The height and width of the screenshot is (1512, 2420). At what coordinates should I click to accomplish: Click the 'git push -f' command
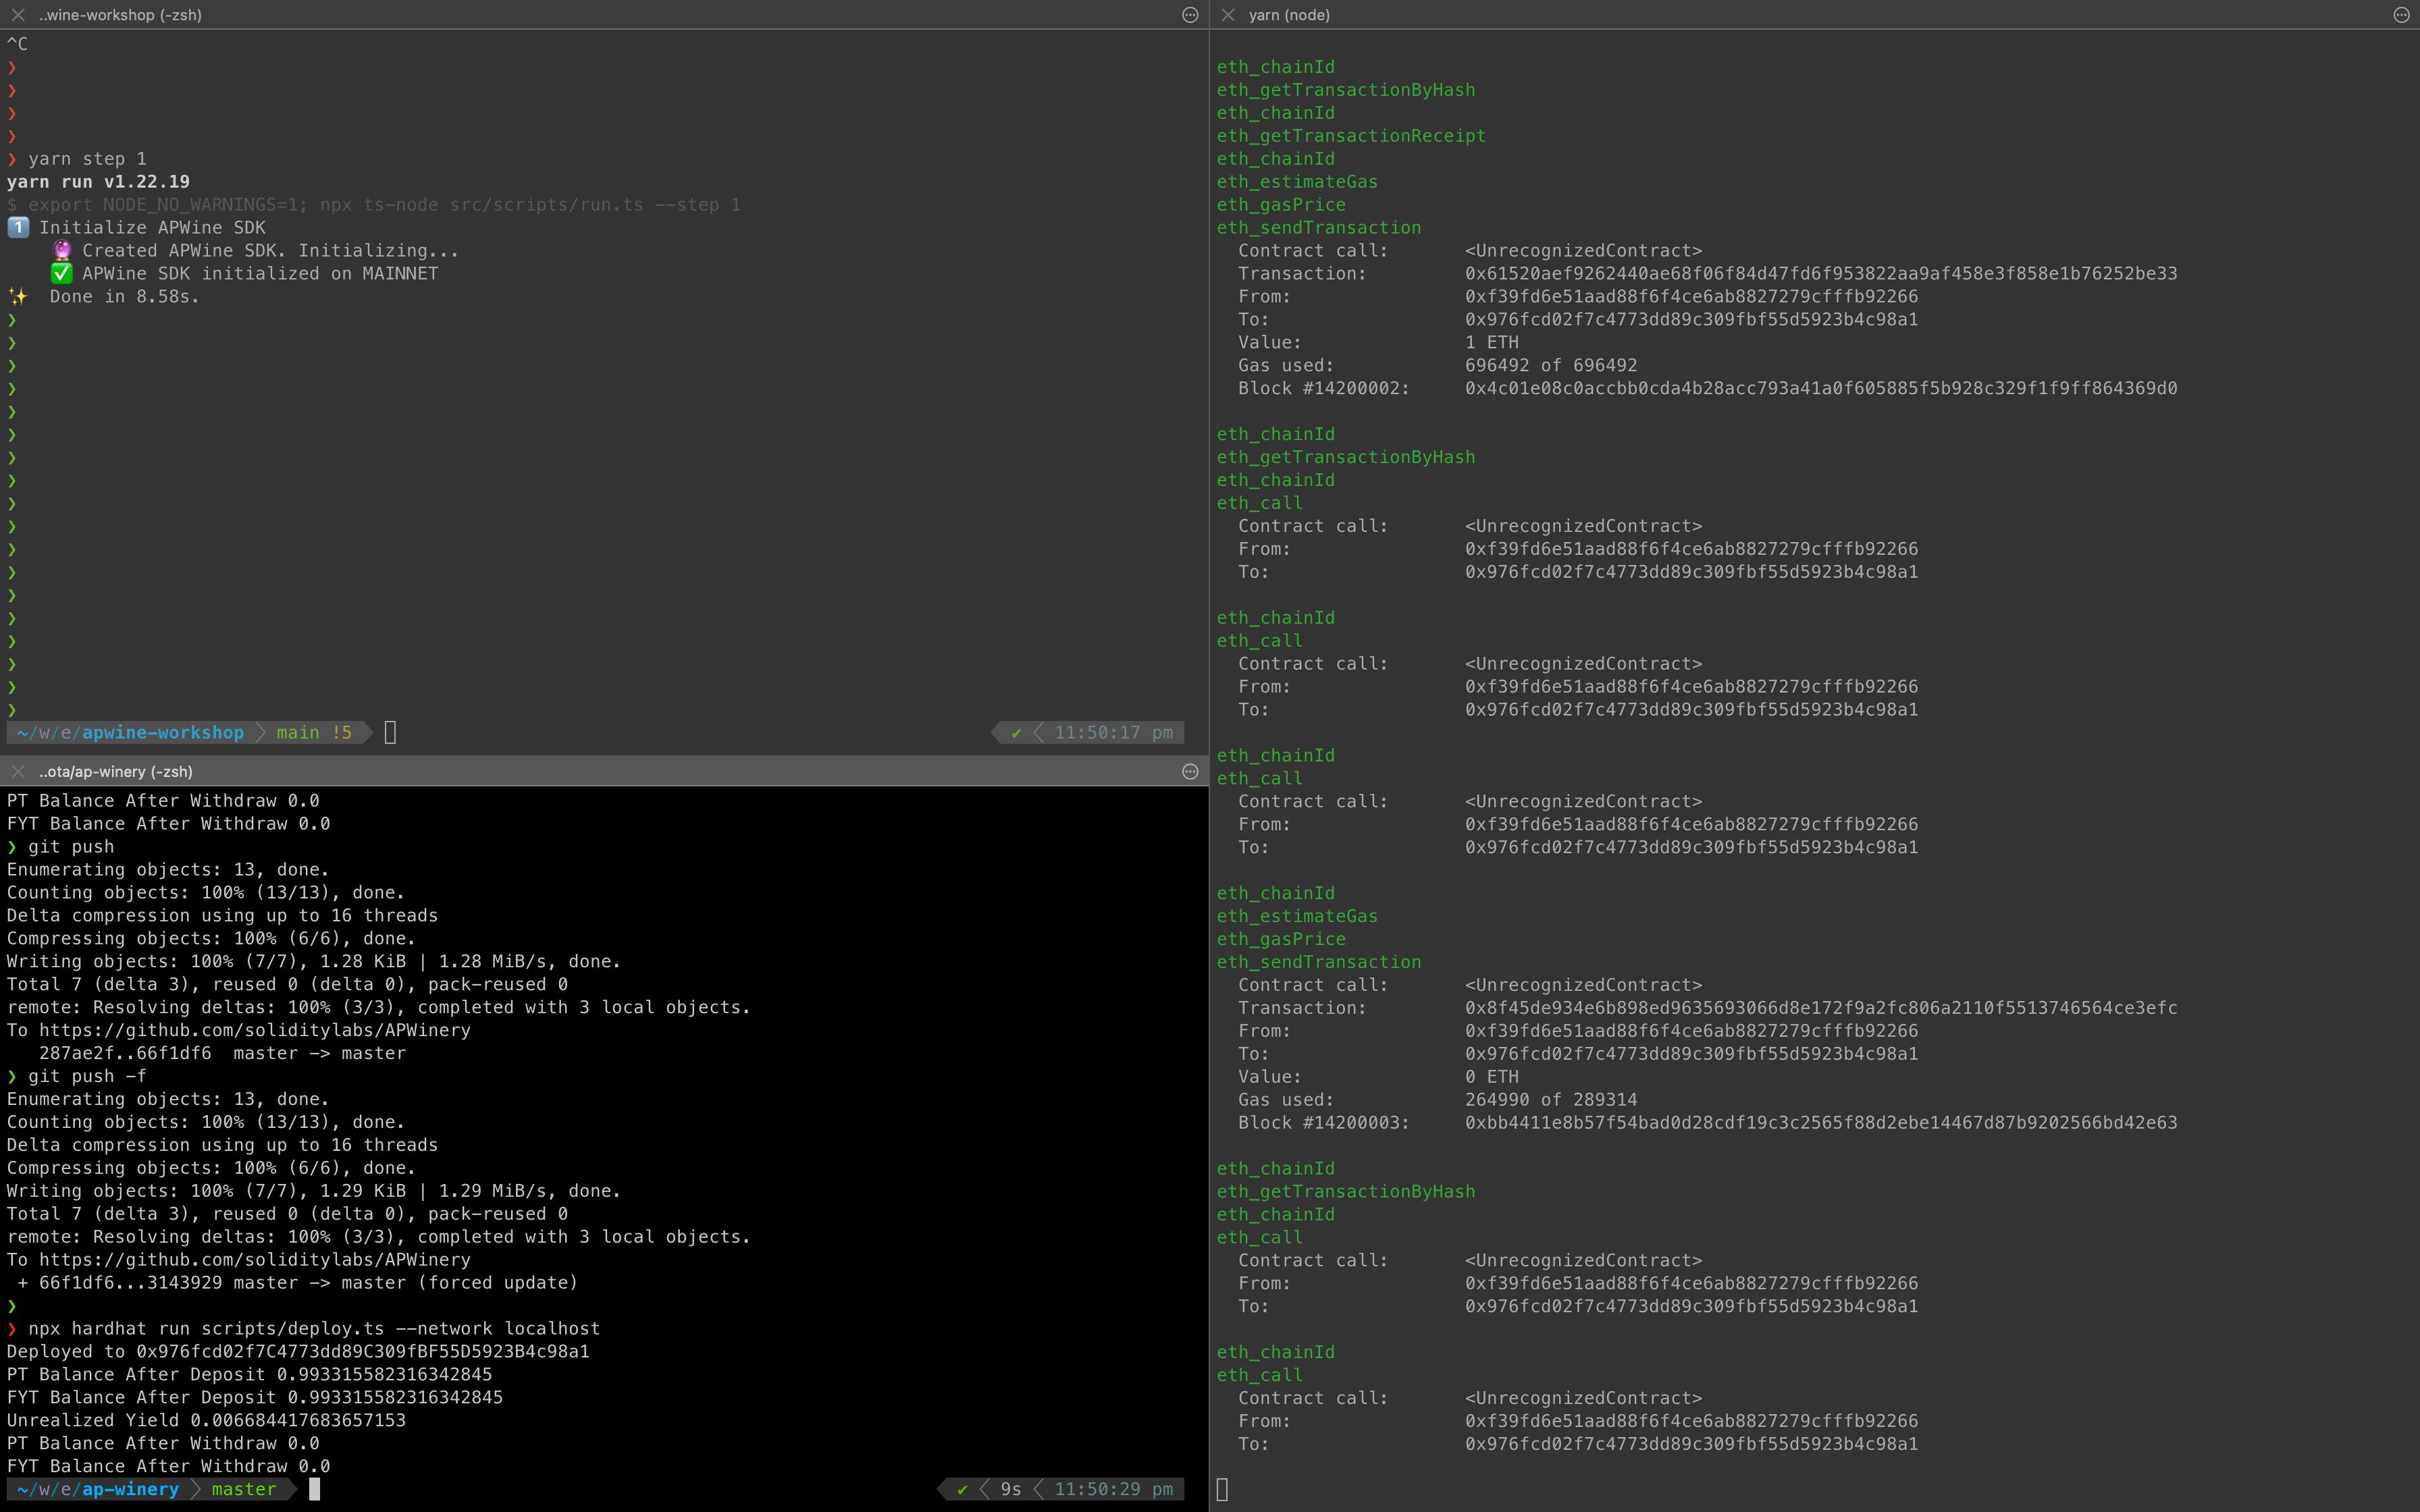point(87,1076)
